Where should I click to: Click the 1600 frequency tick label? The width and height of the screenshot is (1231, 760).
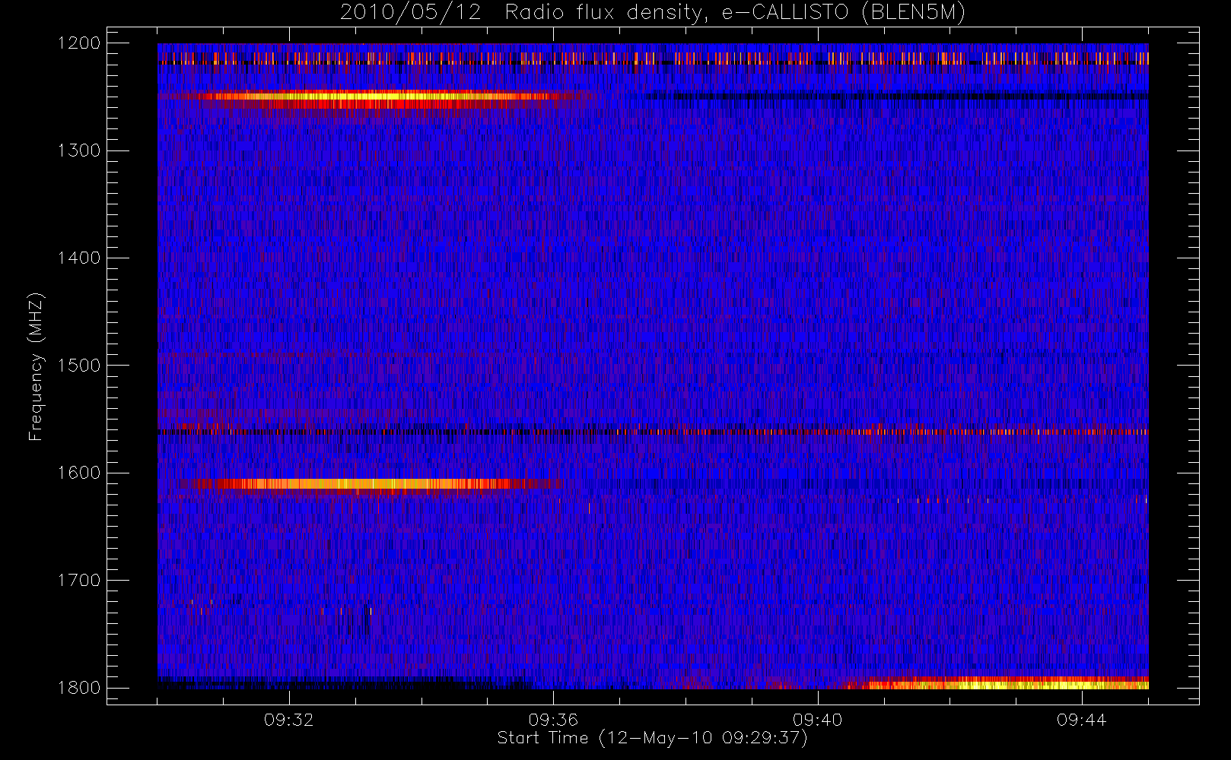click(x=79, y=473)
